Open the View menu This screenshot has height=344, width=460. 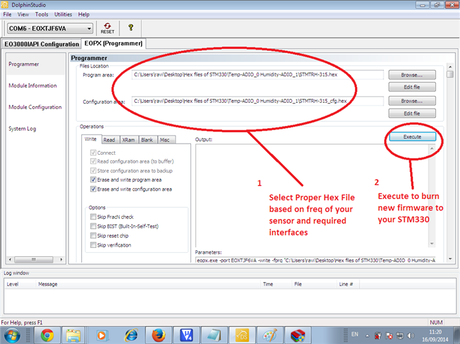23,14
